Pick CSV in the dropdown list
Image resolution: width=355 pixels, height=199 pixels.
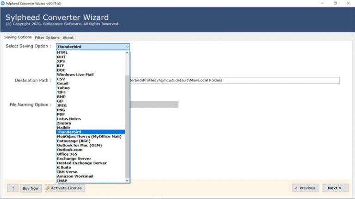pyautogui.click(x=91, y=79)
